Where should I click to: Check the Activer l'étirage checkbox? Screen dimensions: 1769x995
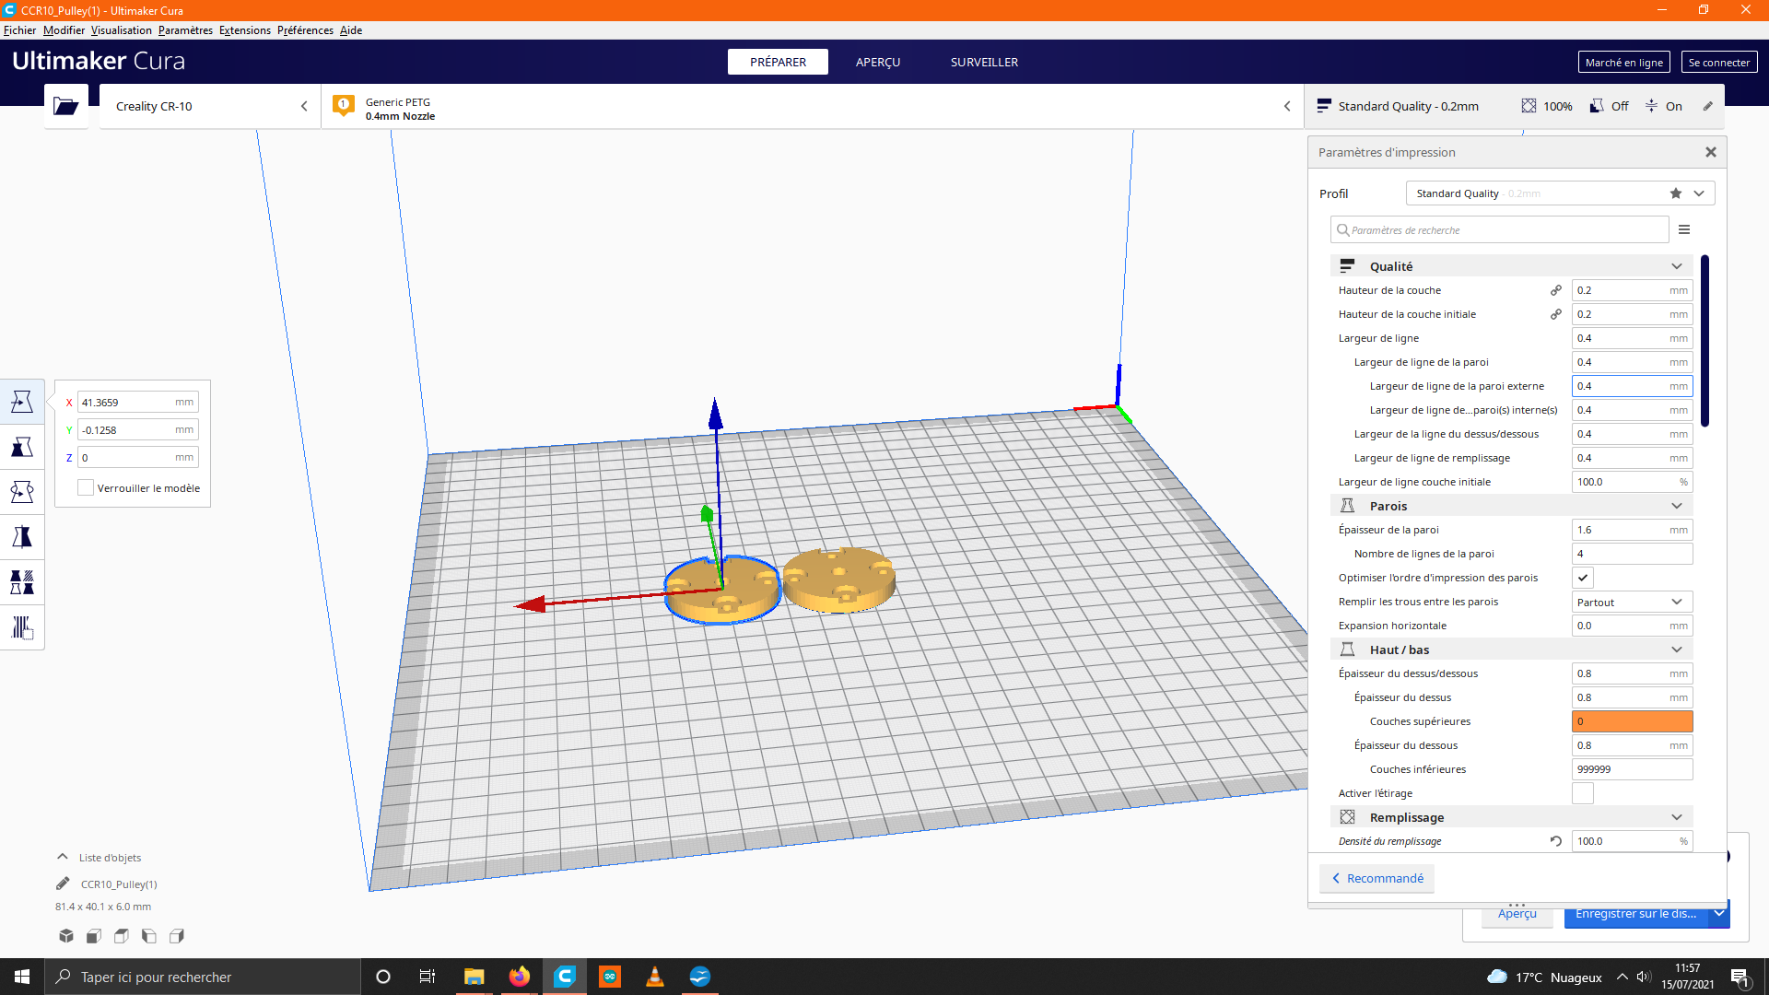point(1583,793)
